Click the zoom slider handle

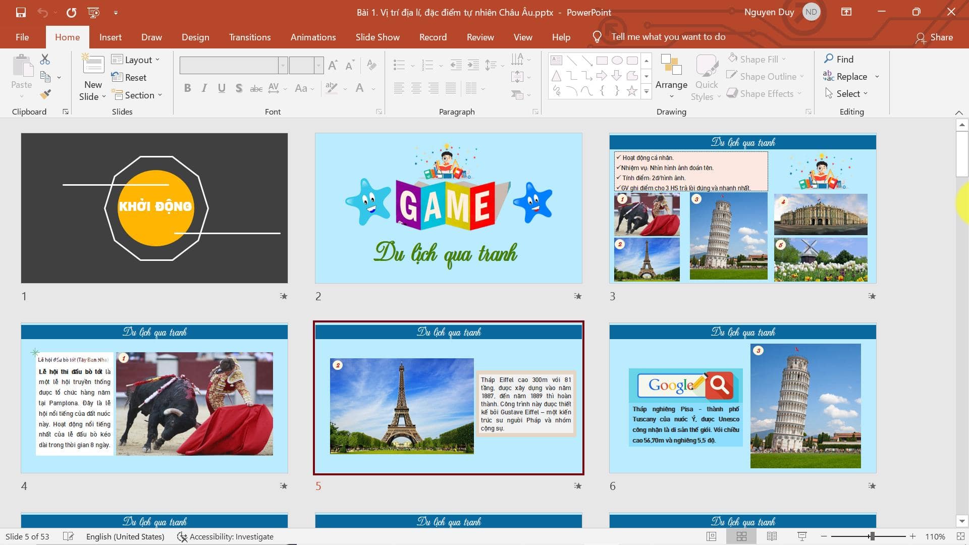coord(872,536)
